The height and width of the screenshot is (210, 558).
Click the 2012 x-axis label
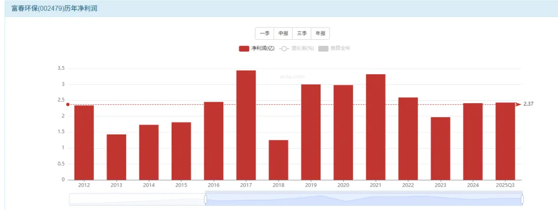(84, 185)
